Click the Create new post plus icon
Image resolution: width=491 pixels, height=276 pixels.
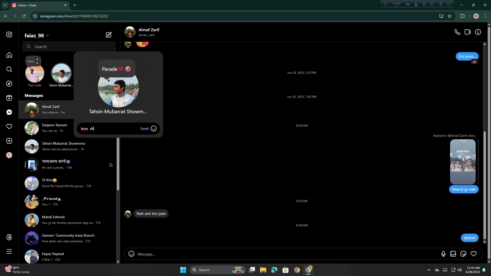coord(9,141)
